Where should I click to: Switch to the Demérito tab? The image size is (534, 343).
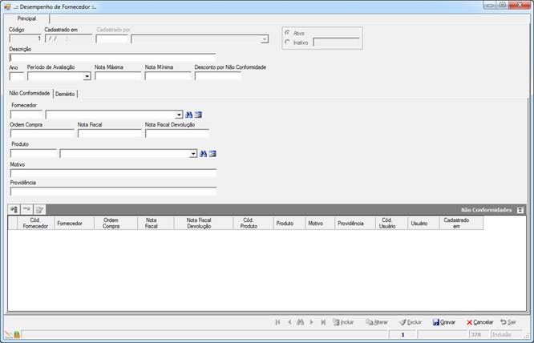(x=65, y=94)
